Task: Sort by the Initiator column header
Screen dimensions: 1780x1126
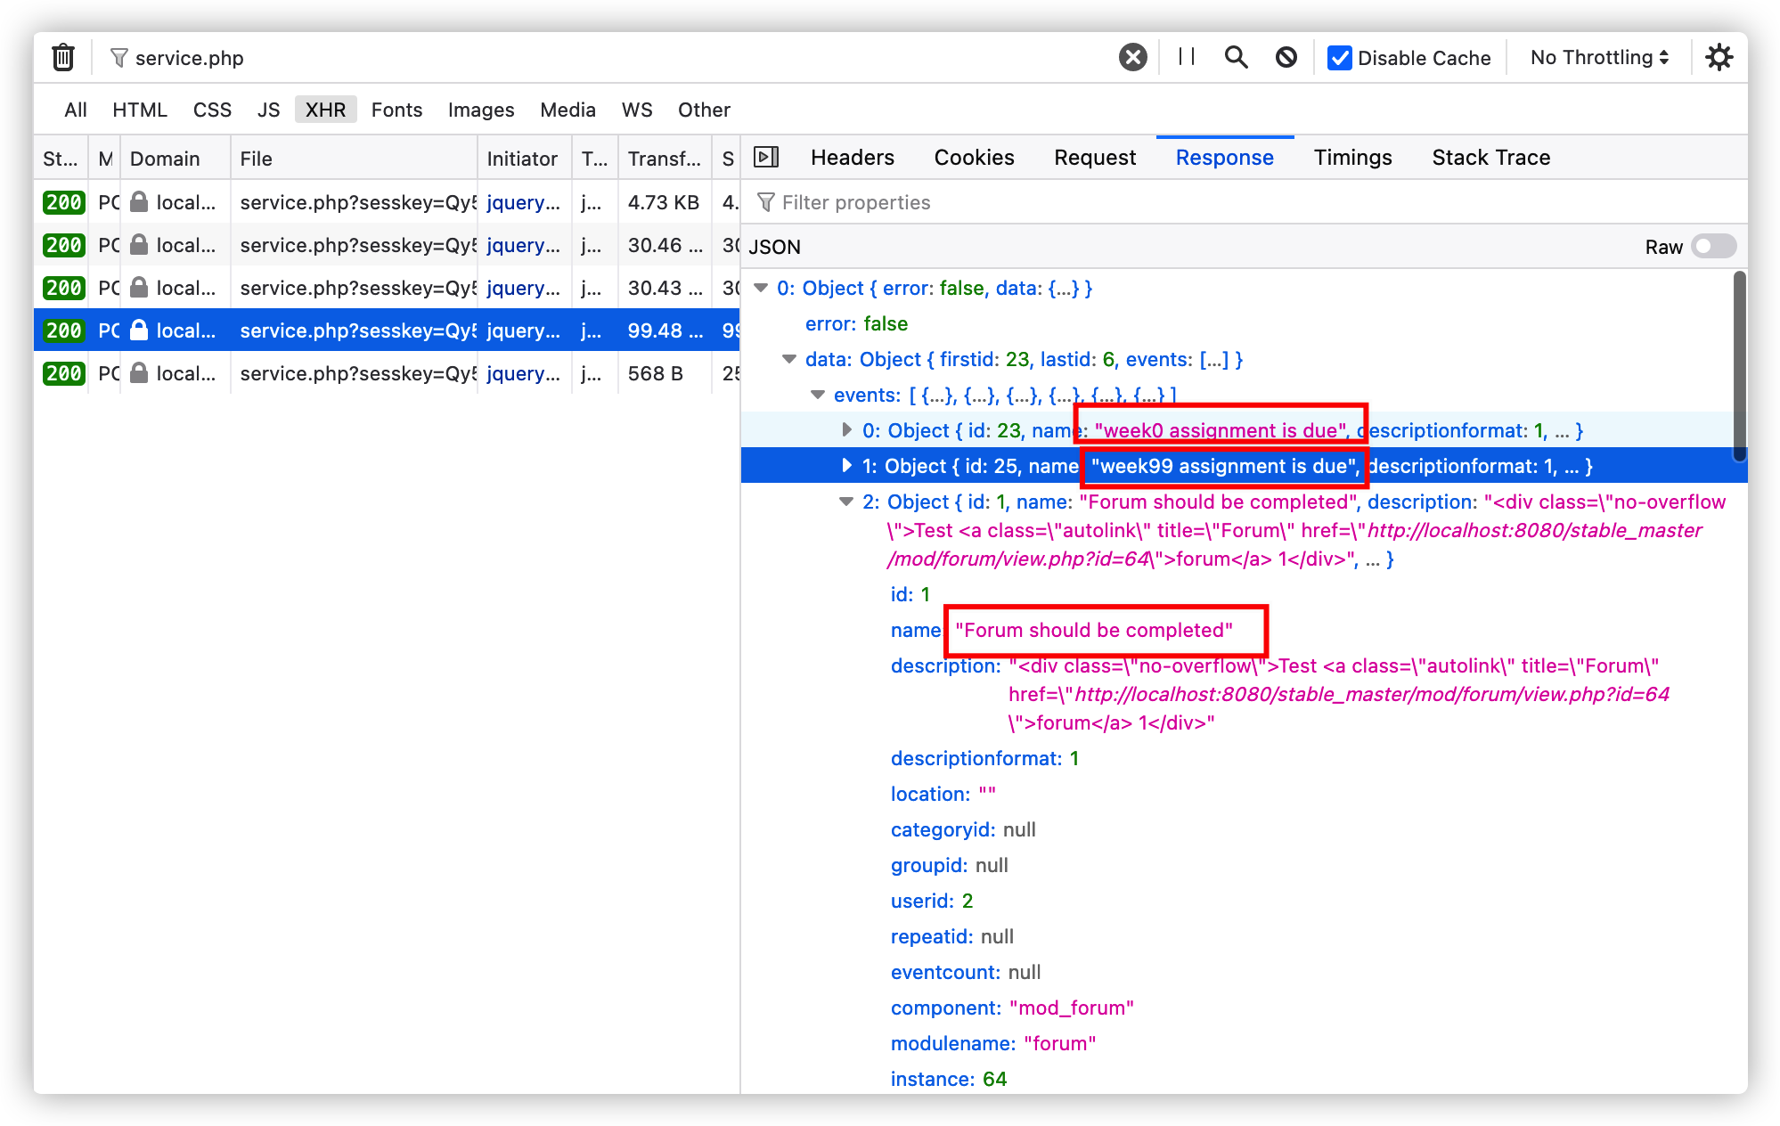Action: pyautogui.click(x=526, y=159)
